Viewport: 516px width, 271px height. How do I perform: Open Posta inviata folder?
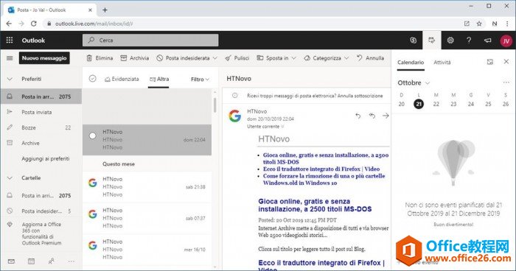click(41, 112)
